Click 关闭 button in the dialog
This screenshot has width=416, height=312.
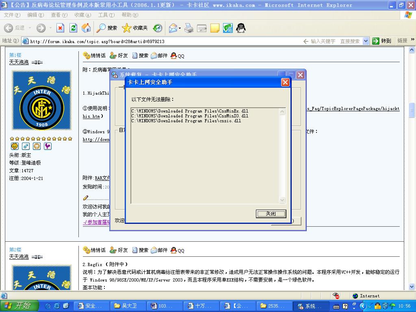coord(271,214)
